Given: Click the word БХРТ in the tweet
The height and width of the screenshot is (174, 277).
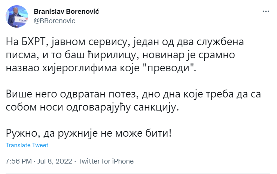Looking at the screenshot, I should (35, 42).
